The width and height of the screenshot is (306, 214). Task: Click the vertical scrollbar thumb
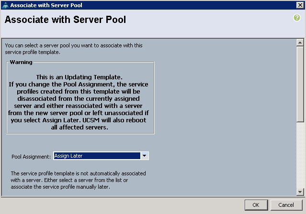(300, 84)
